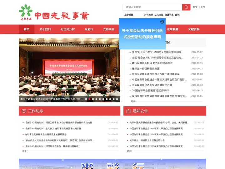Open the 通知公告 section header

[x=165, y=111]
